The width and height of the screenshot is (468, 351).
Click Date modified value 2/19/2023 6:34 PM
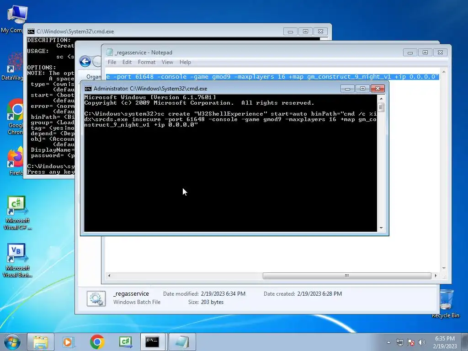223,294
